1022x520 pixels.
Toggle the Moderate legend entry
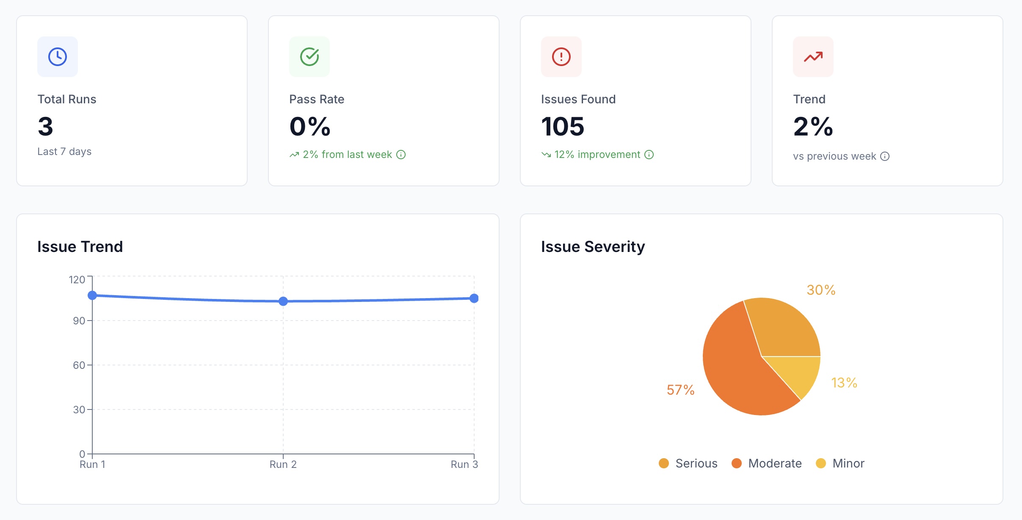766,463
